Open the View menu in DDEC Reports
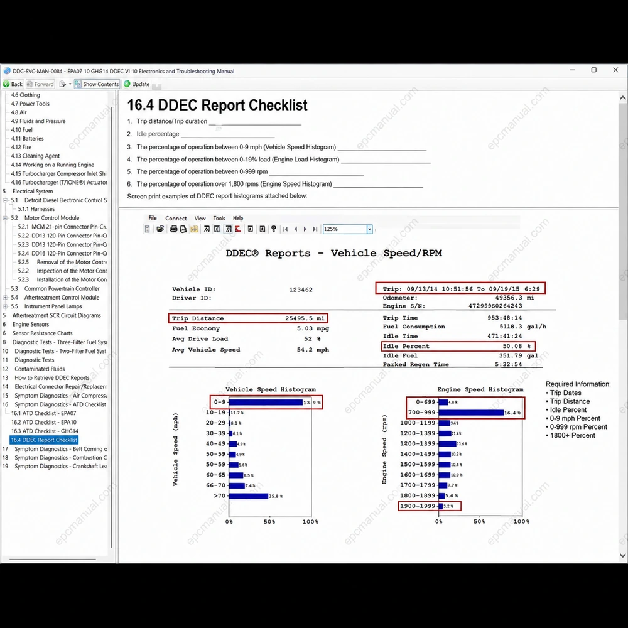628x628 pixels. (x=200, y=219)
